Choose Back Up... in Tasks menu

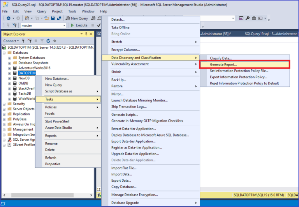[x=151, y=80]
